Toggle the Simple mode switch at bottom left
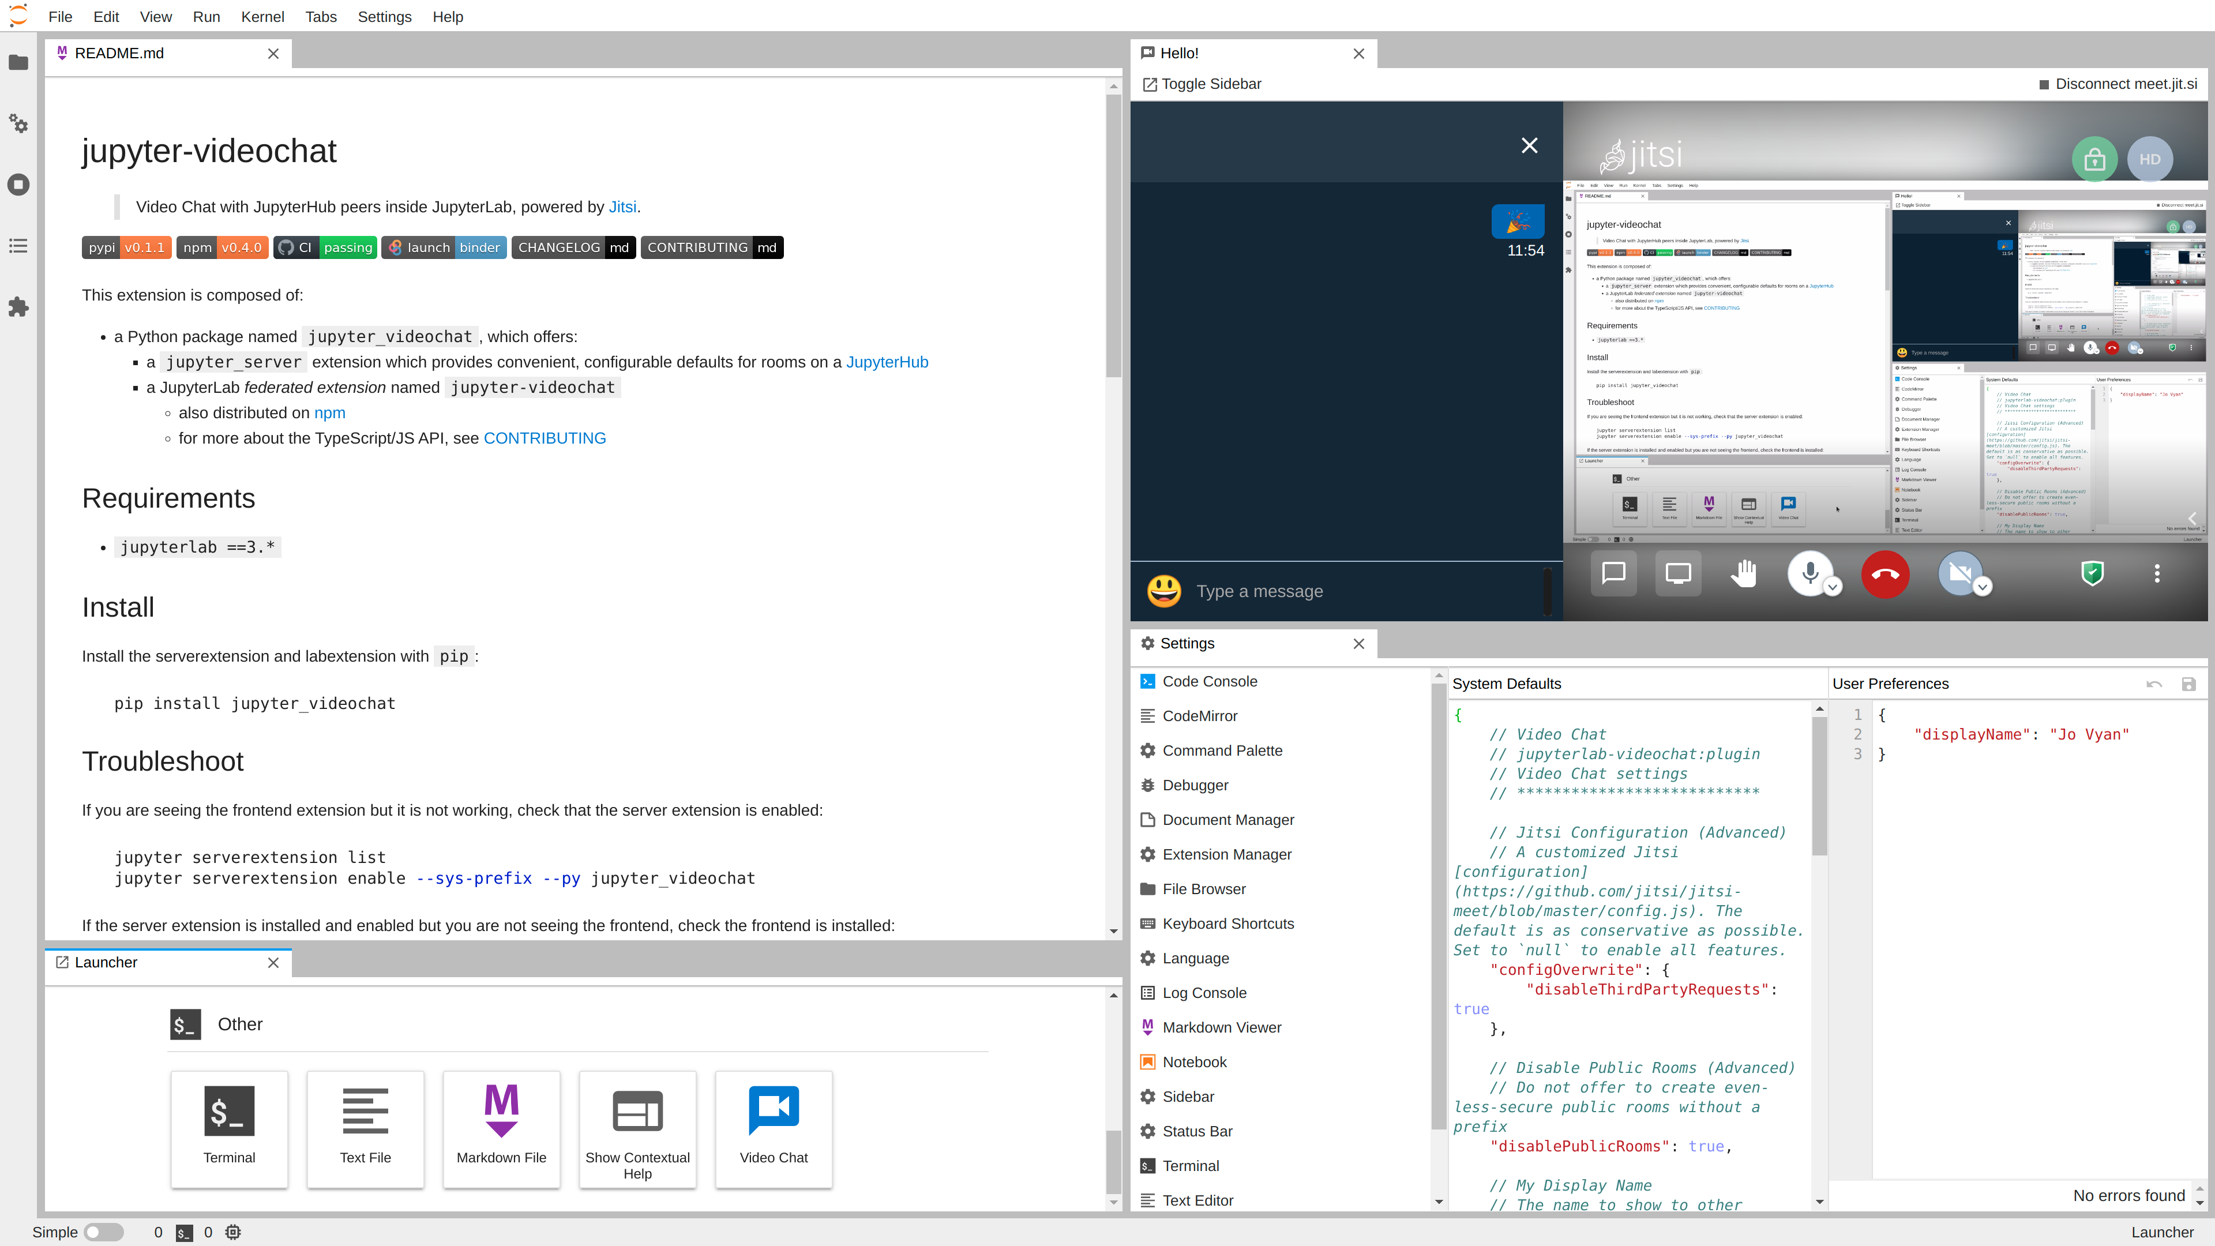 click(x=103, y=1231)
